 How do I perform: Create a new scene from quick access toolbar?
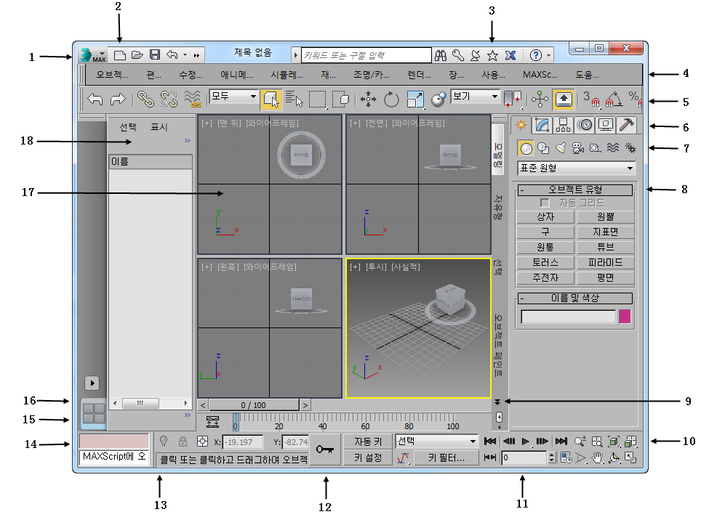tap(120, 55)
